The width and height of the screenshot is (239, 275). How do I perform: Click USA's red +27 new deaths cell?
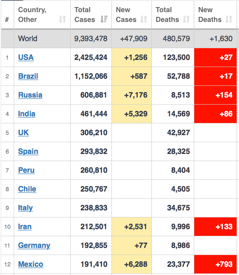pyautogui.click(x=215, y=58)
